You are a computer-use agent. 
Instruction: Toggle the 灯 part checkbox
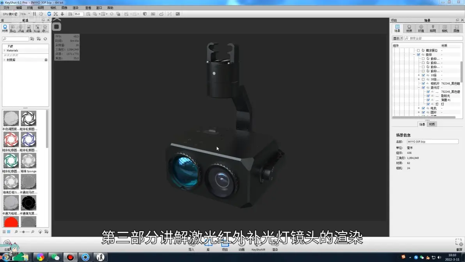tap(428, 104)
